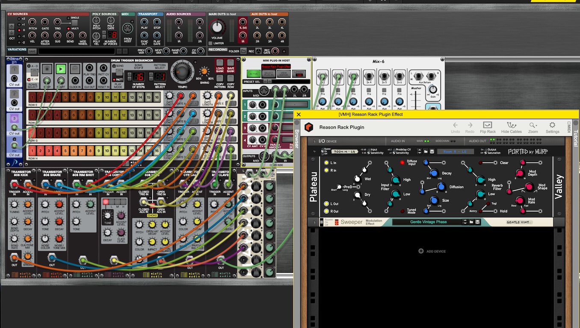Toggle the Sweeper Bypass/On/Off switch
The image size is (580, 328).
click(322, 222)
